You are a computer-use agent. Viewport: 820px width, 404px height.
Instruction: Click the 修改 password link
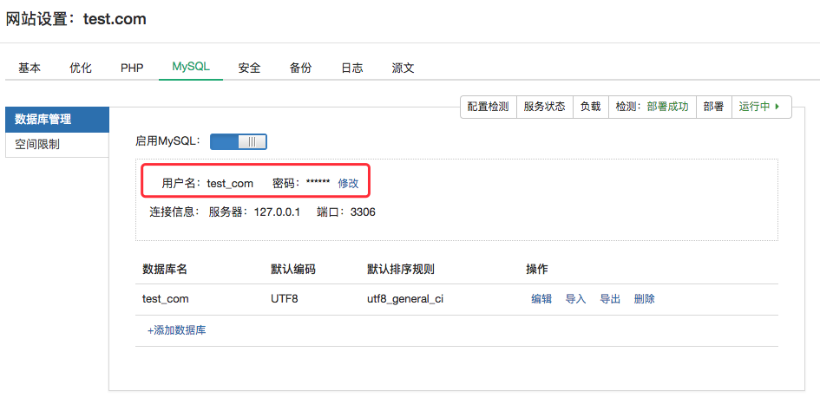(x=348, y=183)
